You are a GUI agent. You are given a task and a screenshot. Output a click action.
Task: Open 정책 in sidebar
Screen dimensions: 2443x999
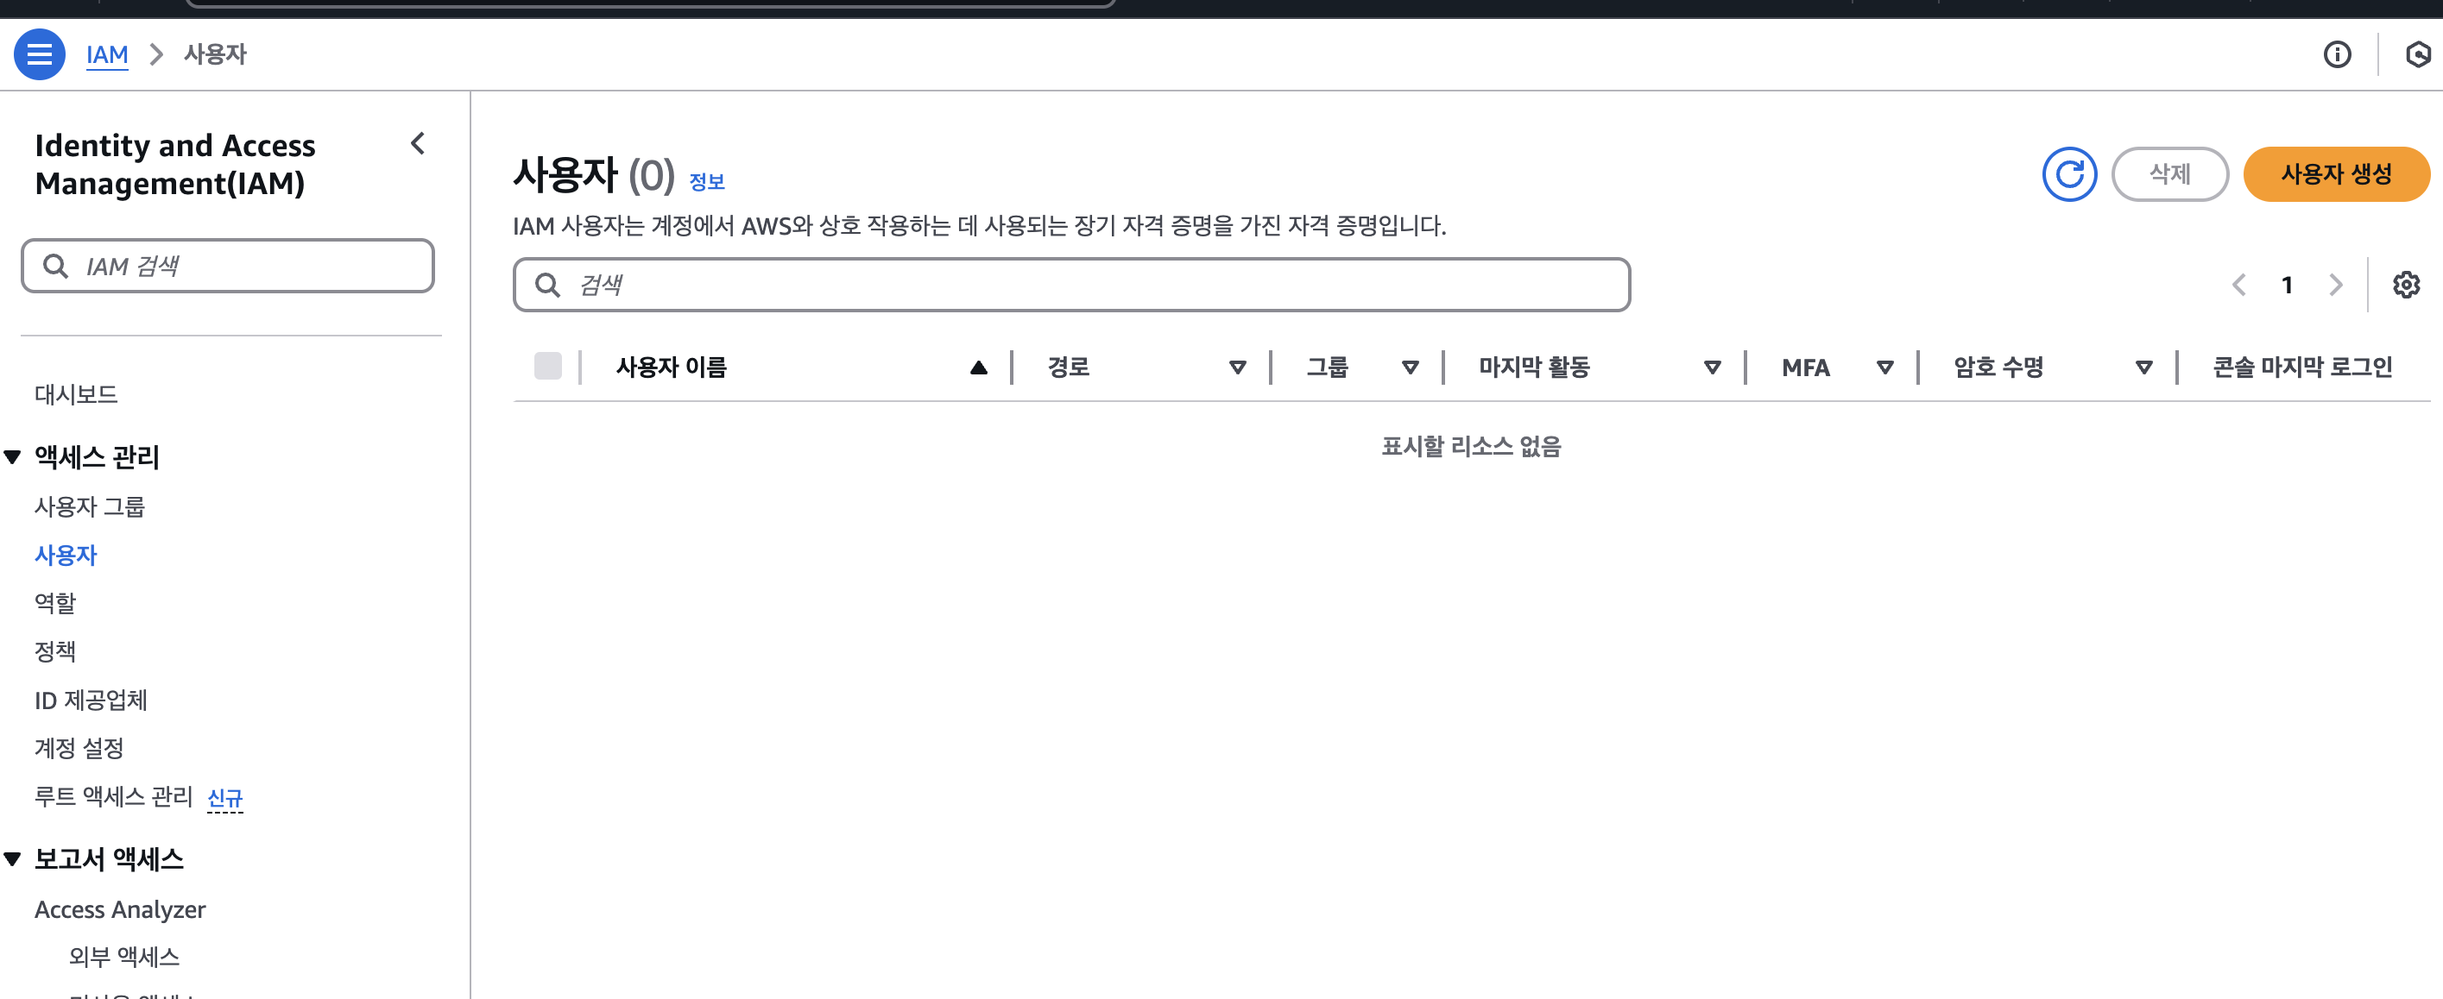(55, 651)
